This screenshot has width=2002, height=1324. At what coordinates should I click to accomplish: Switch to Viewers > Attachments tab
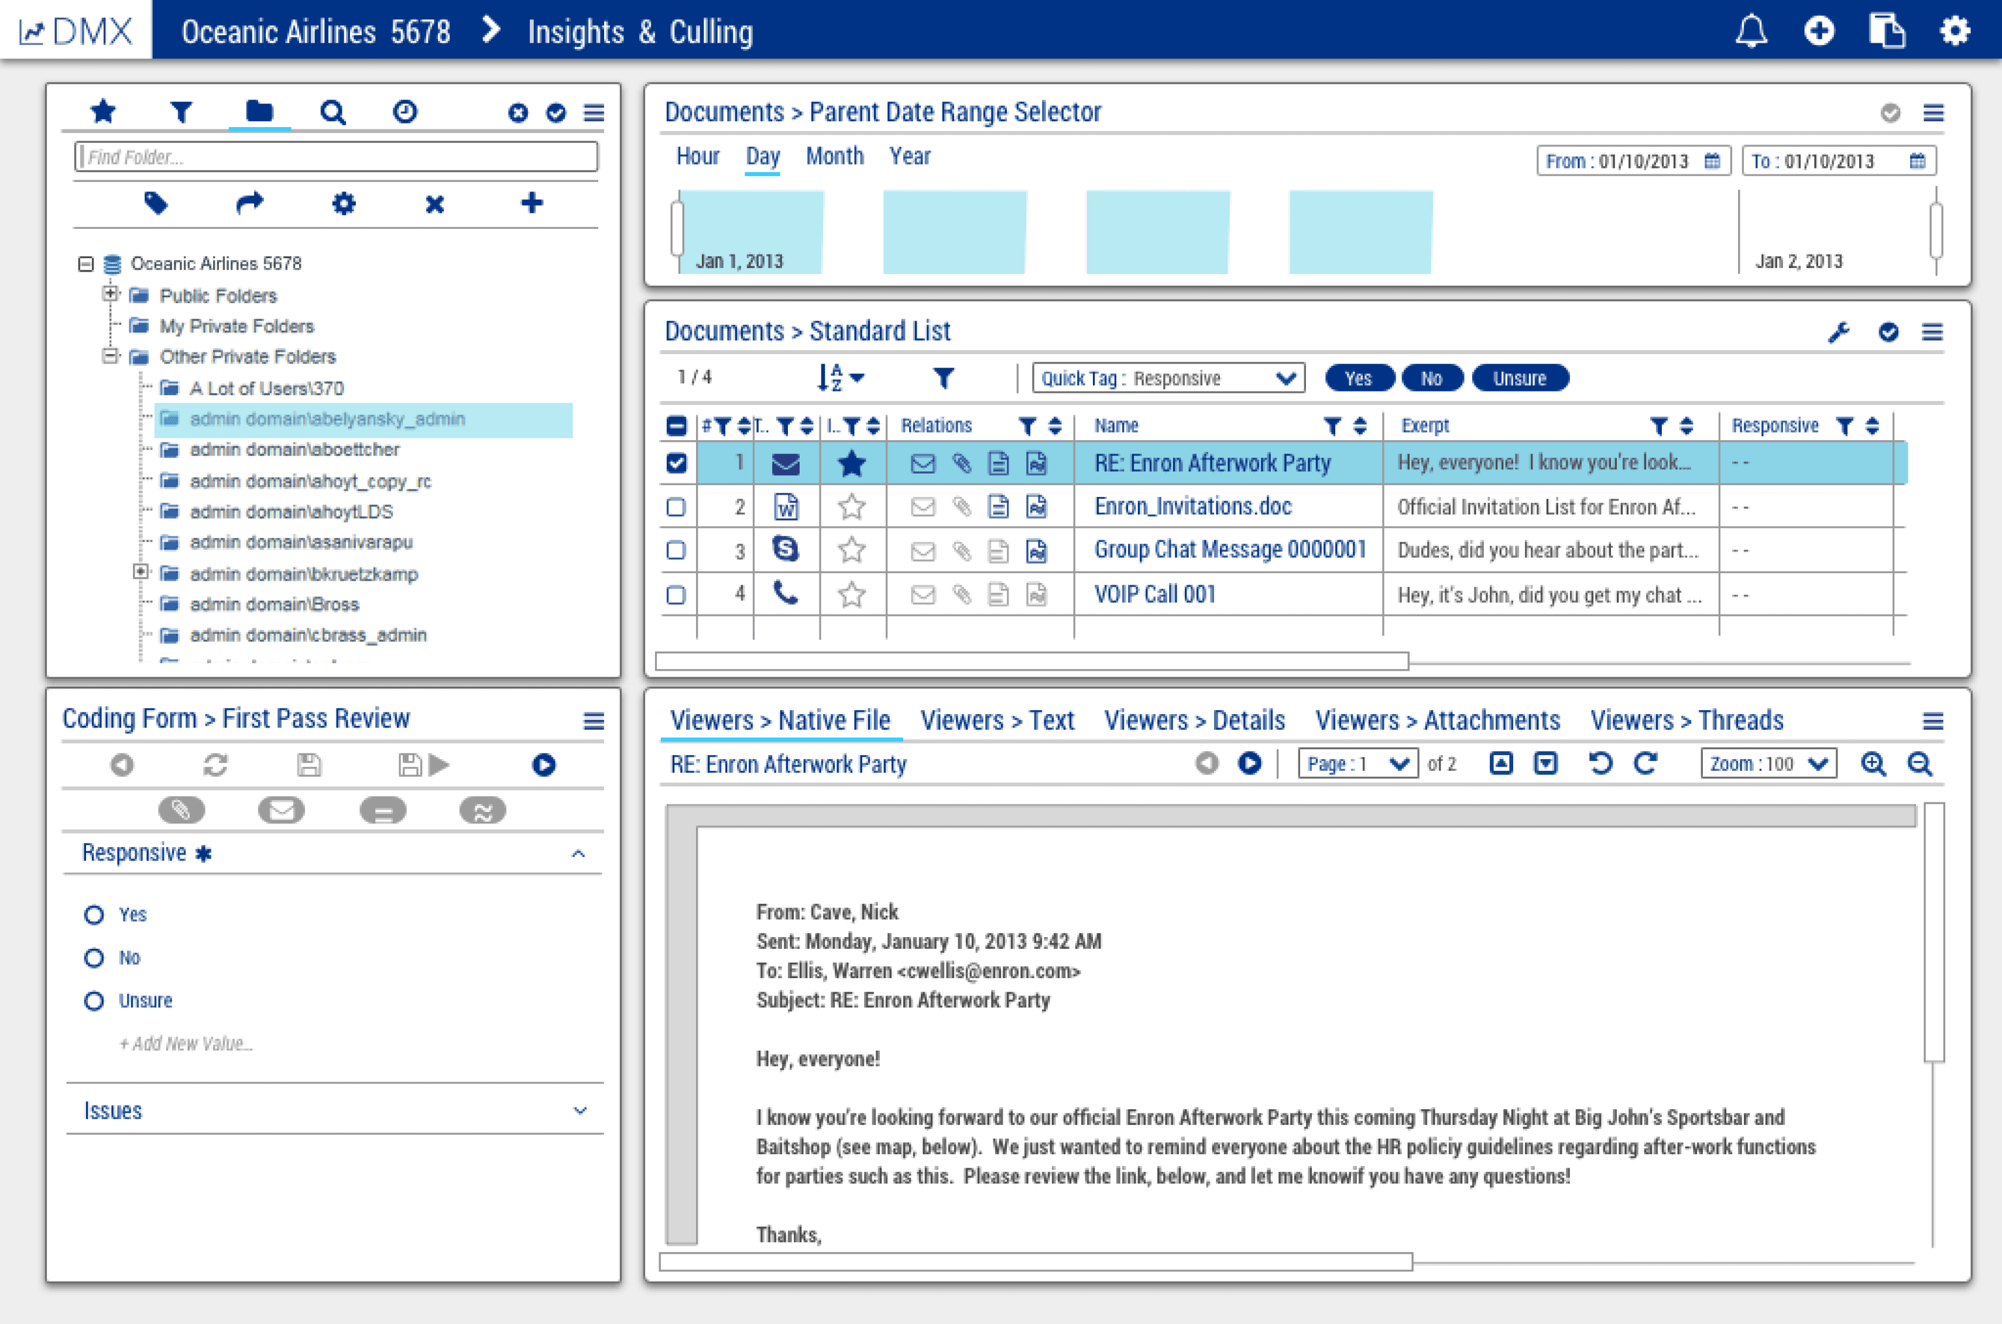click(1437, 721)
